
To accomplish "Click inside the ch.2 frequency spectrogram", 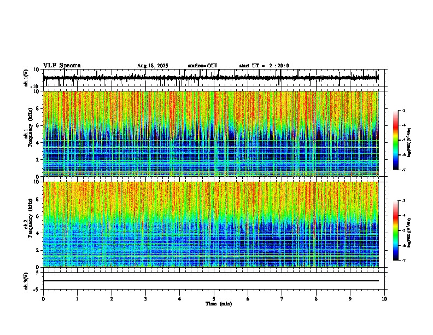I will coord(211,224).
